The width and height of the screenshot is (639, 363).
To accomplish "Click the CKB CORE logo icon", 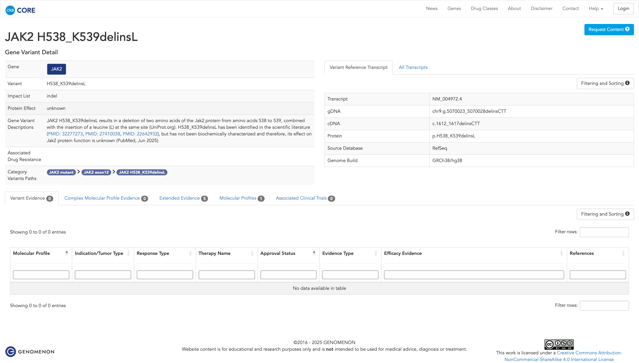I will [x=10, y=10].
